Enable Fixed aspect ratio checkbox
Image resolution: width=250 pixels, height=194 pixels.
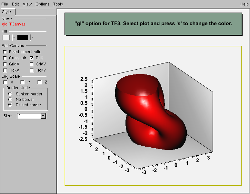[5, 52]
